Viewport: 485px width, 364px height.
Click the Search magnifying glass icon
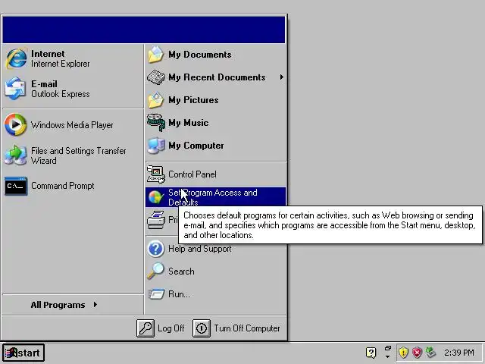155,271
